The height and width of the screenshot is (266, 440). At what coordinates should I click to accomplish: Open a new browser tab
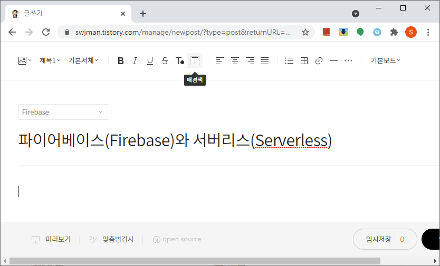click(x=143, y=14)
